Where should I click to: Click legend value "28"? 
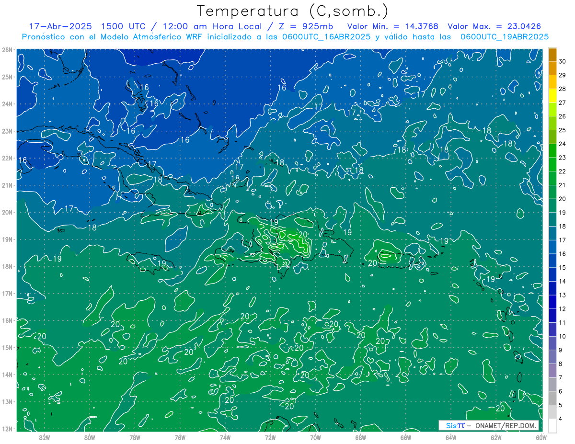[x=563, y=89]
